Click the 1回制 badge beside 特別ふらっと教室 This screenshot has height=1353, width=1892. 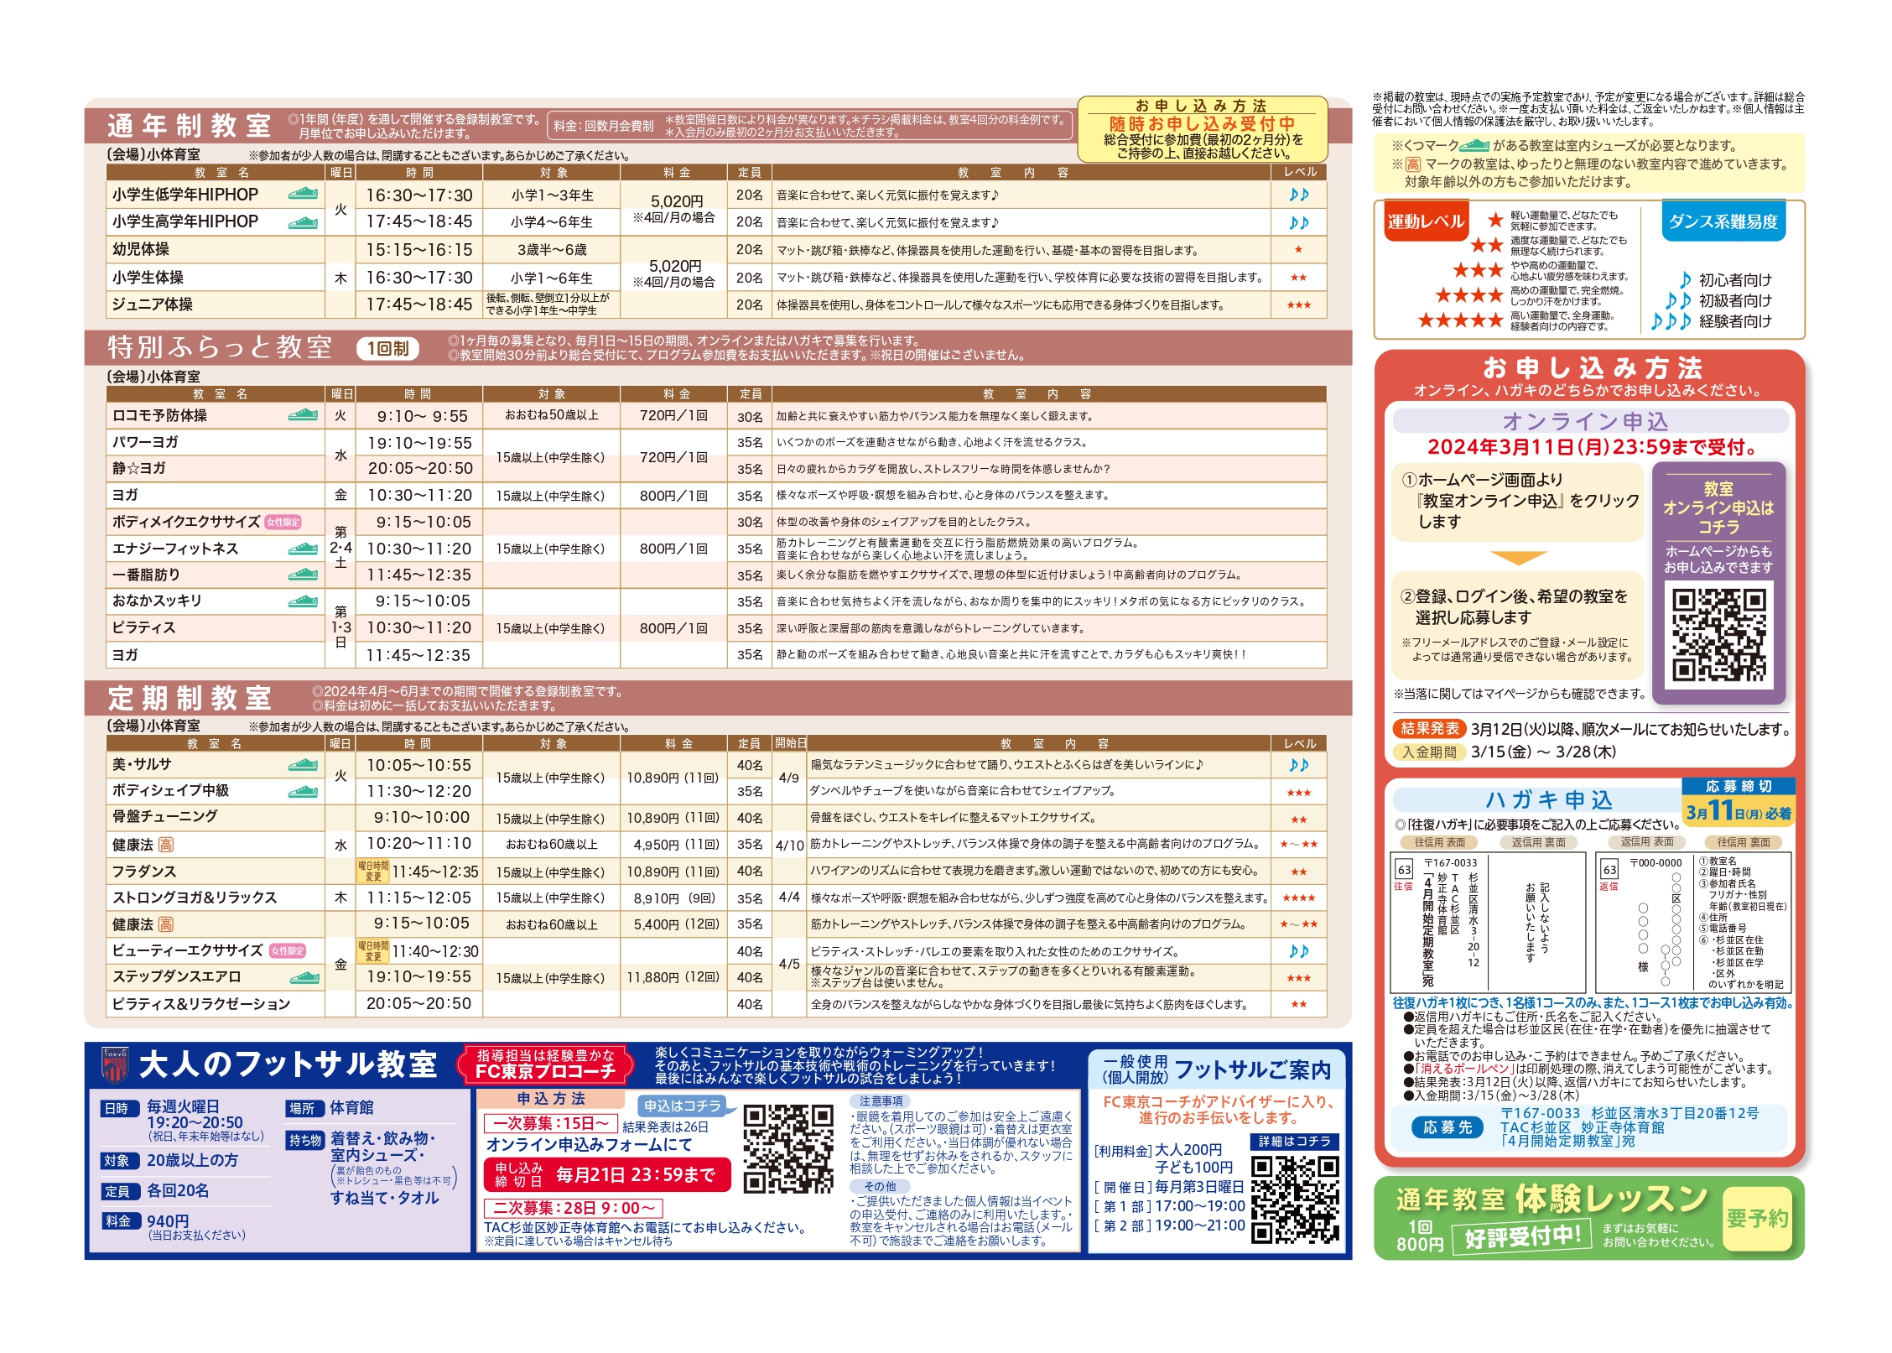(387, 348)
